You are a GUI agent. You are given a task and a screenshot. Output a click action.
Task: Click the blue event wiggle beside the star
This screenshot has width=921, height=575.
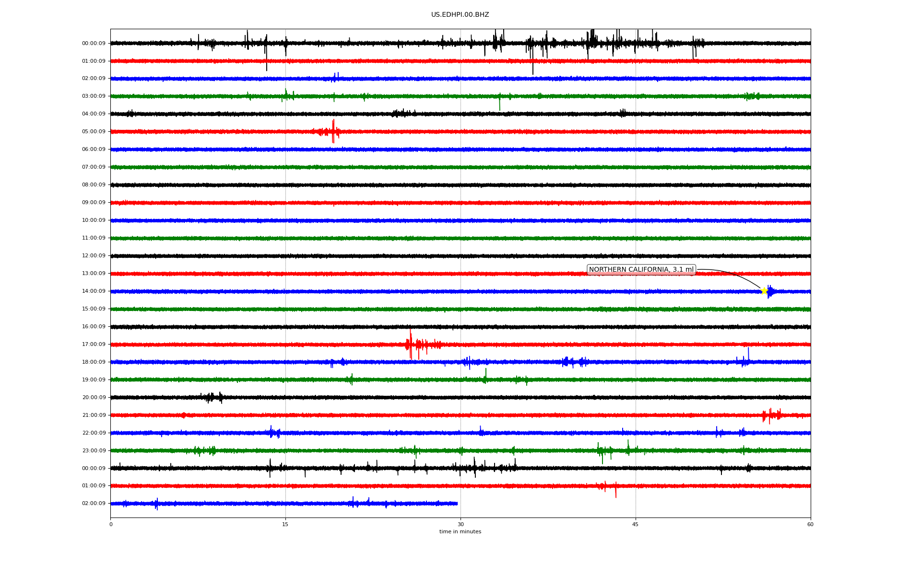point(770,291)
